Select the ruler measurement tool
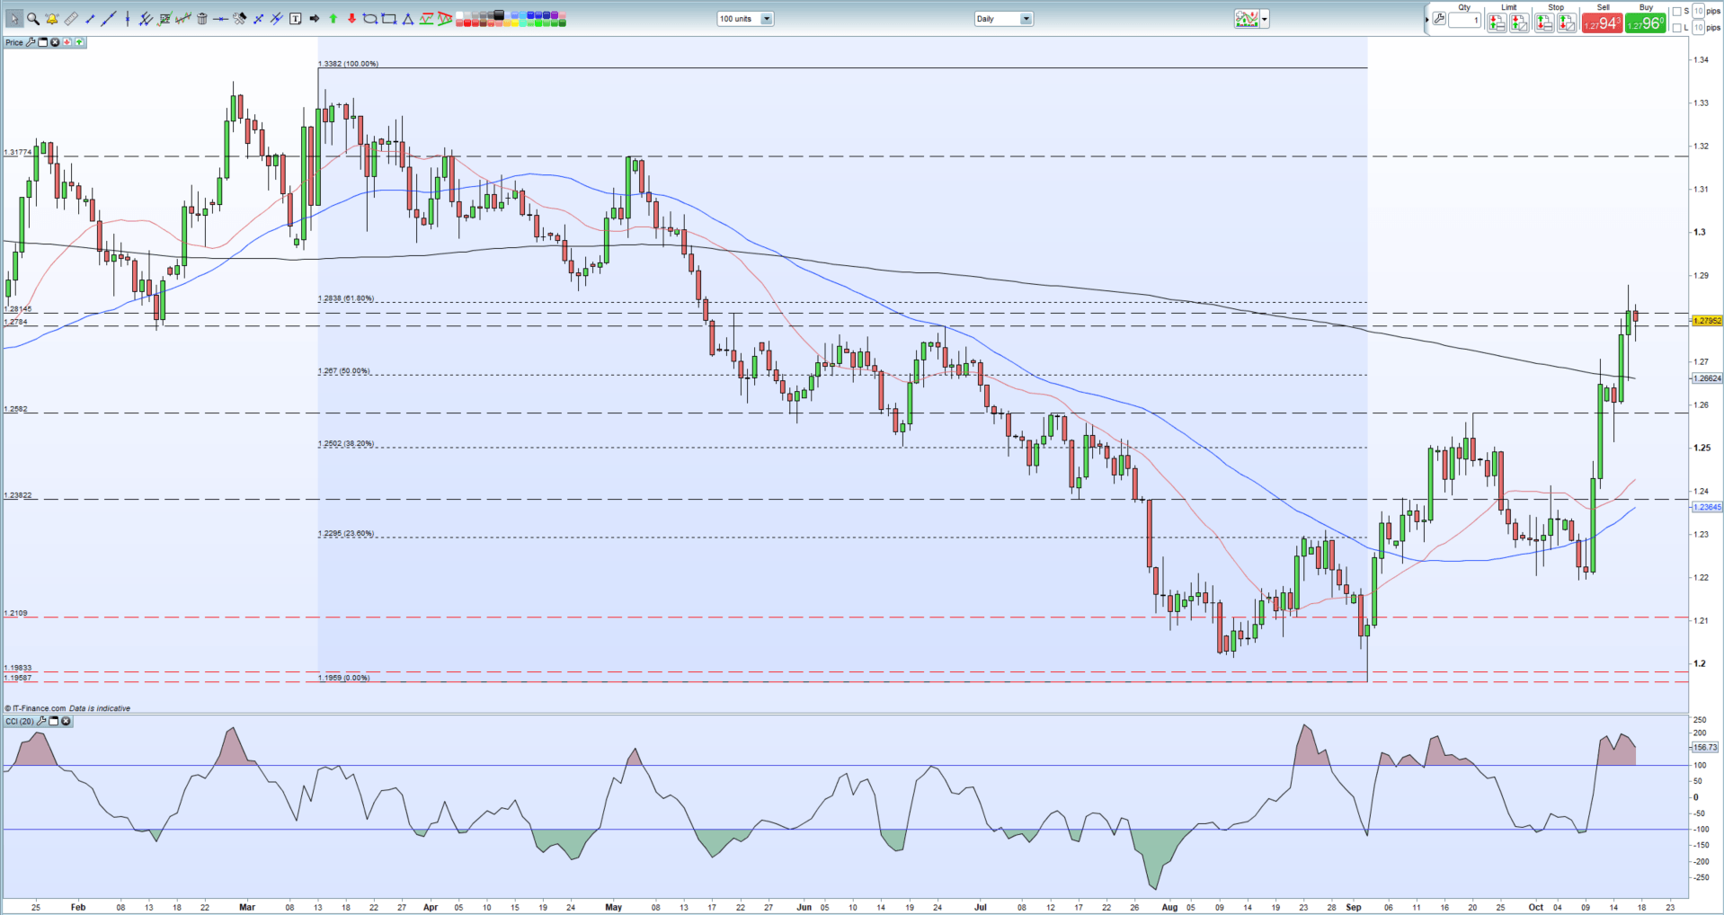Image resolution: width=1724 pixels, height=915 pixels. pos(71,19)
